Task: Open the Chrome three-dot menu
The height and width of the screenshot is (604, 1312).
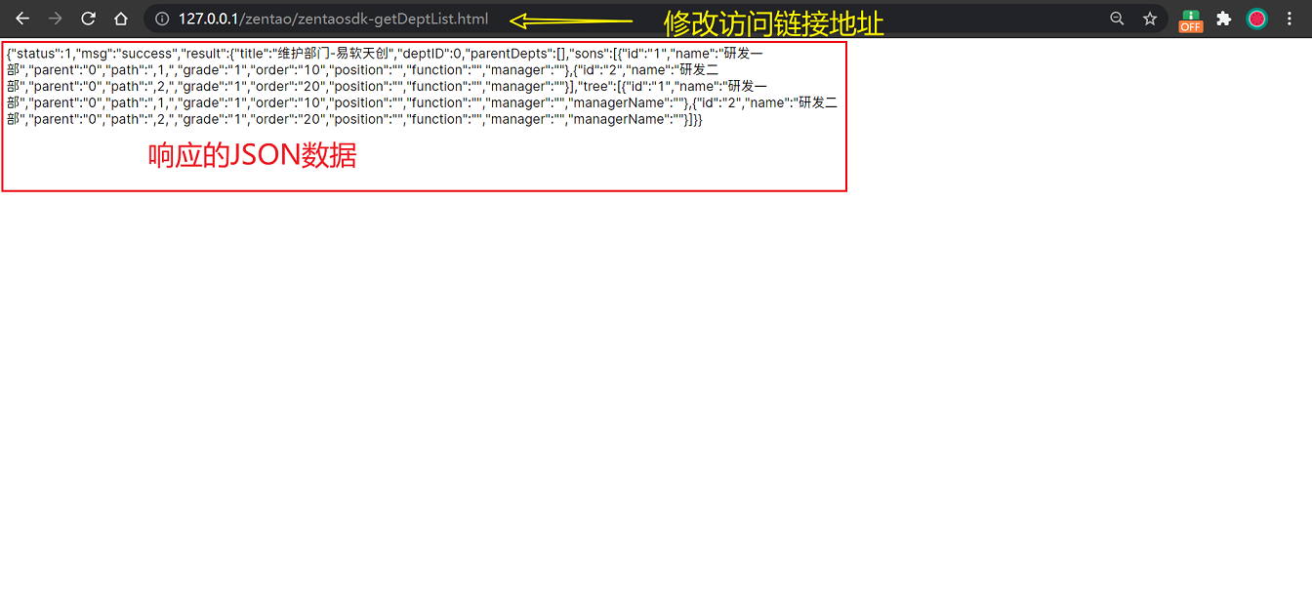Action: 1290,19
